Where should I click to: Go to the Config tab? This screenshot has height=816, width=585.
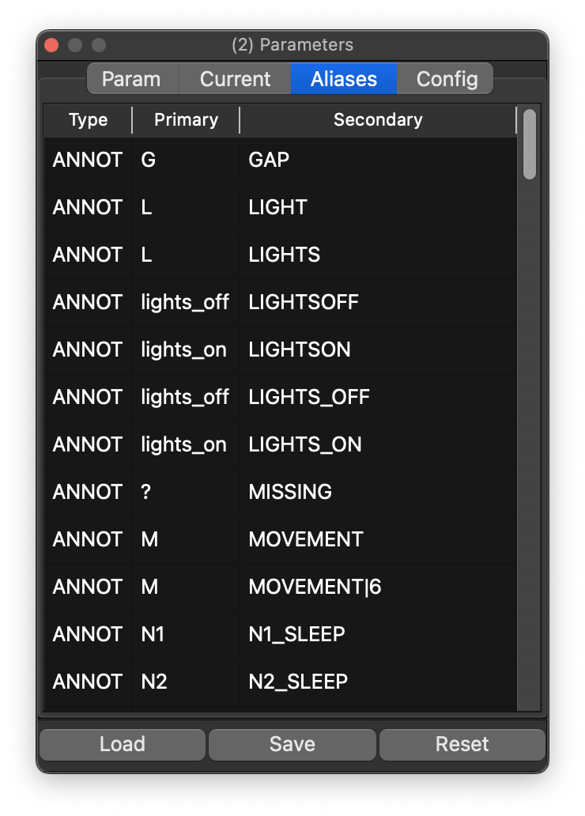(x=447, y=79)
